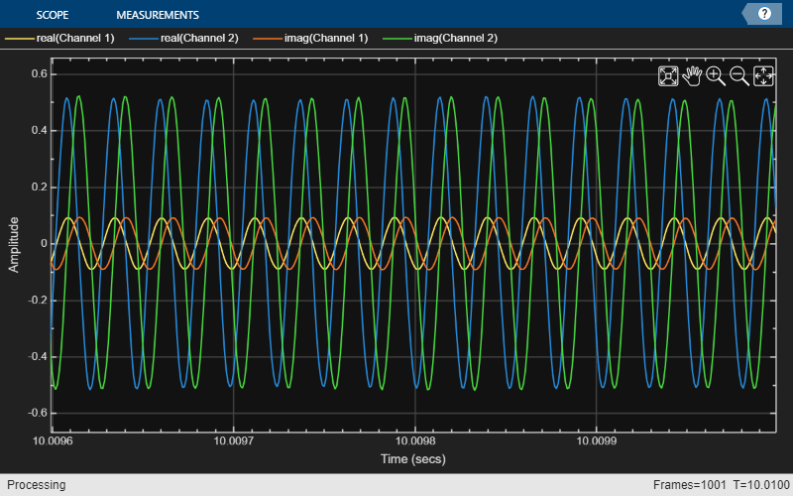Activate the Zoom In magnifier
Viewport: 793px width, 496px height.
(x=716, y=76)
